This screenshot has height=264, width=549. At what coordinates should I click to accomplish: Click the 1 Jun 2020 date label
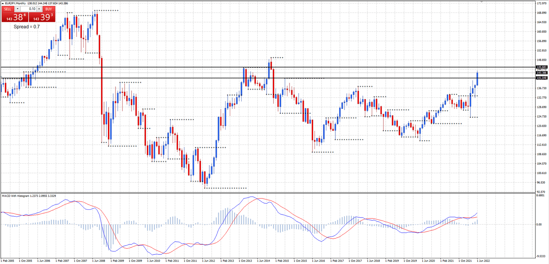429,261
